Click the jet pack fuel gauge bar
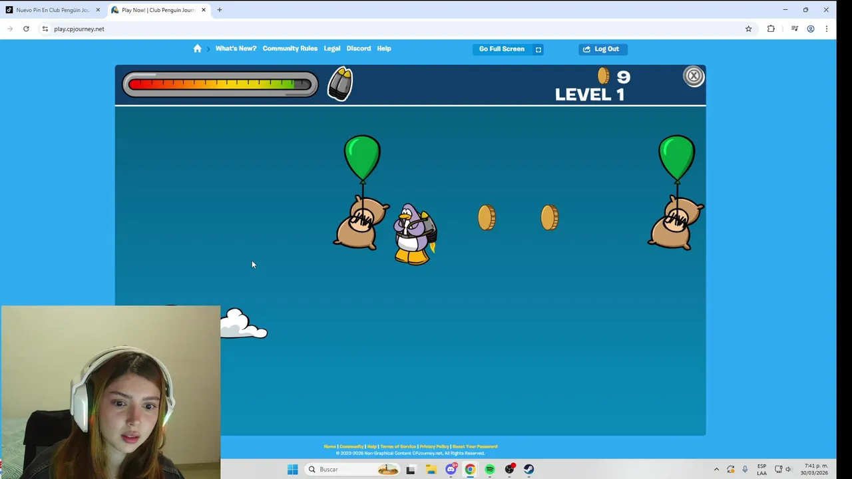The image size is (852, 479). 220,84
